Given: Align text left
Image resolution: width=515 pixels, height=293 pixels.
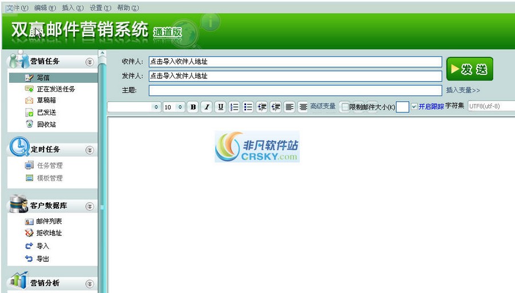Looking at the screenshot, I should tap(290, 107).
